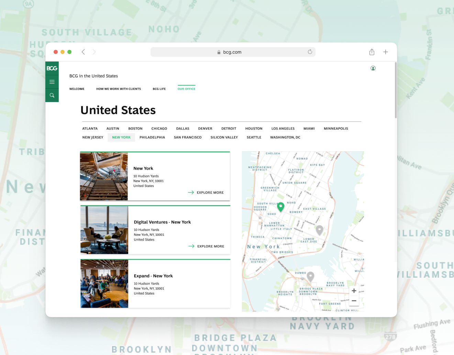Select the Philadelphia office

click(x=152, y=137)
